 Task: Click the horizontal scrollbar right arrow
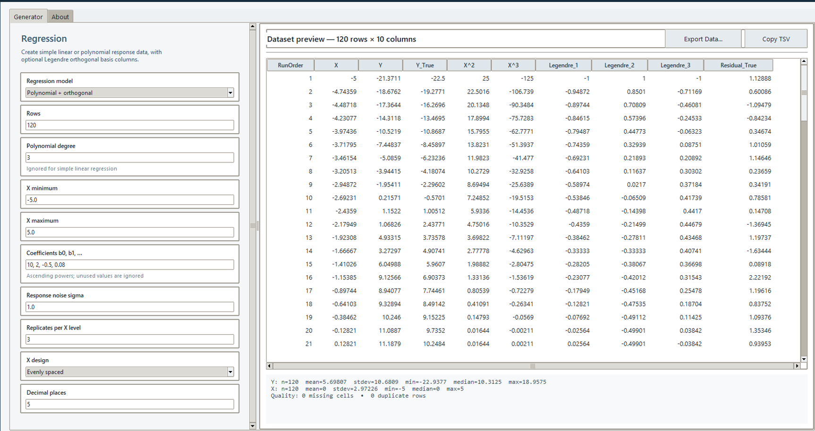pos(797,366)
